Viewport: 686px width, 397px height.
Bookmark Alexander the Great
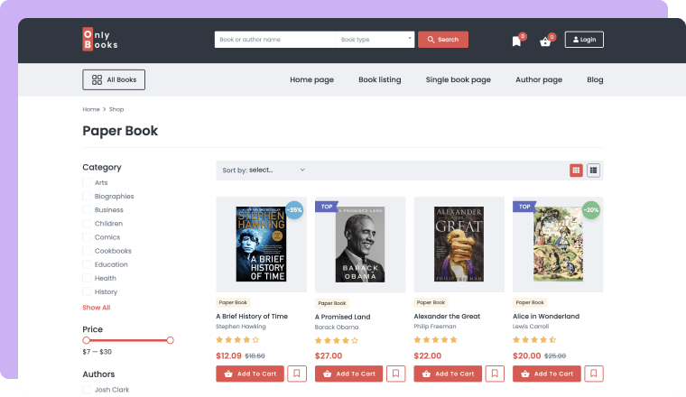(x=495, y=374)
